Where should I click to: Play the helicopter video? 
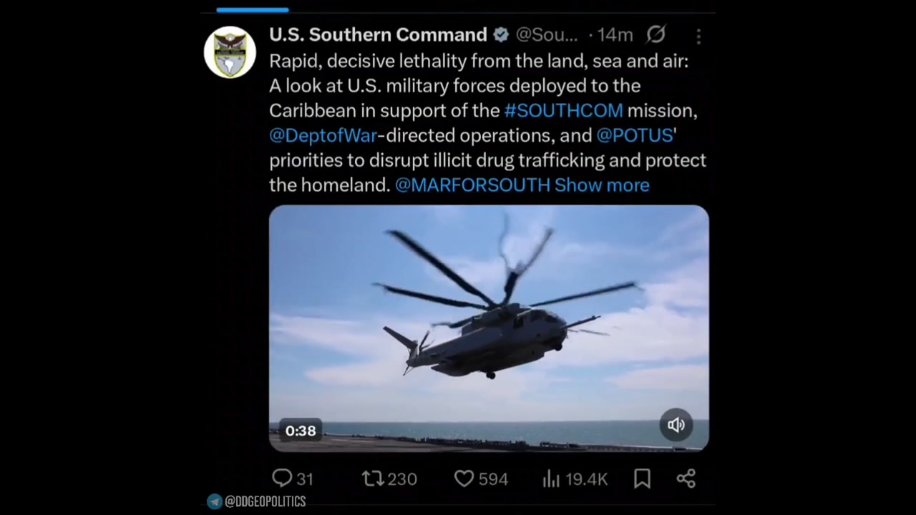point(489,328)
